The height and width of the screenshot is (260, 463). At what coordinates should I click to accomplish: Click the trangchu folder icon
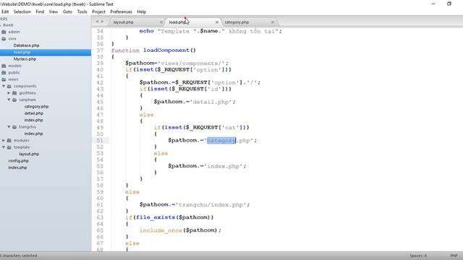click(x=14, y=127)
